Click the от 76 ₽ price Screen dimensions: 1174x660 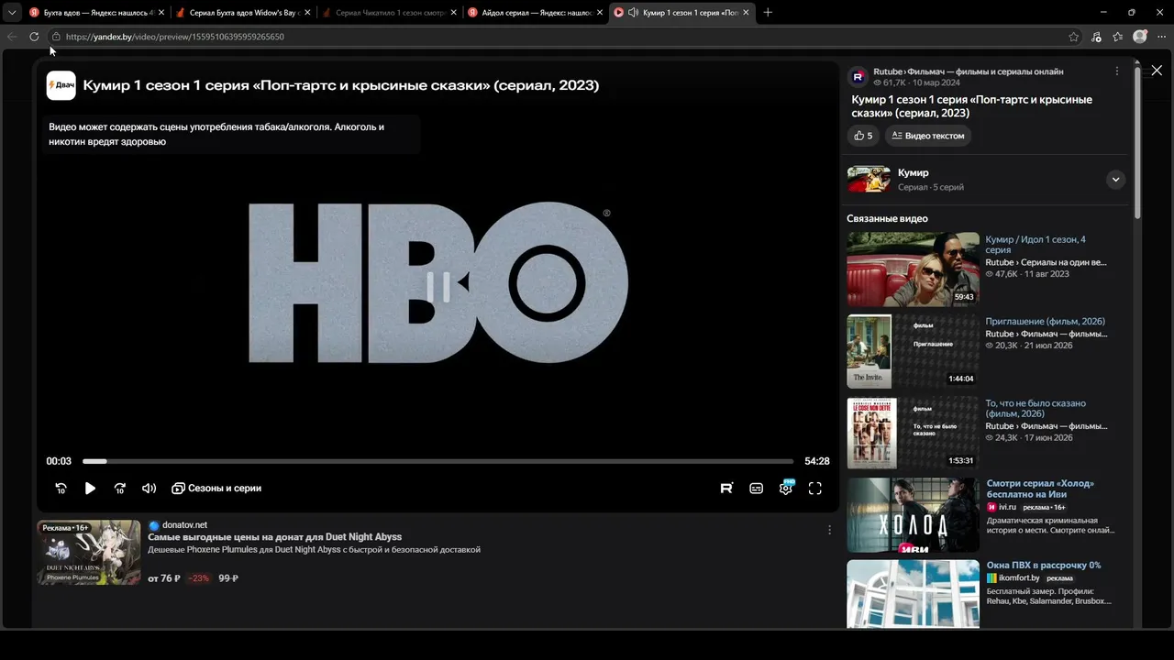click(164, 578)
